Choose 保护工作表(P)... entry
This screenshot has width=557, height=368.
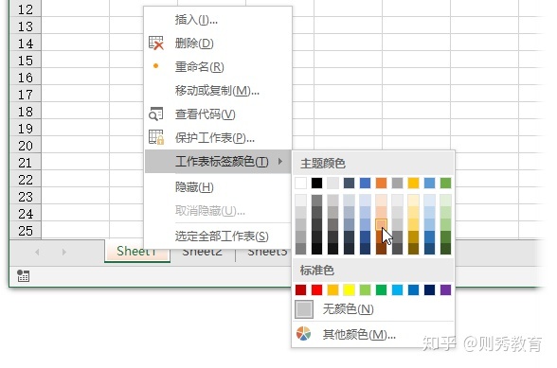pyautogui.click(x=219, y=138)
